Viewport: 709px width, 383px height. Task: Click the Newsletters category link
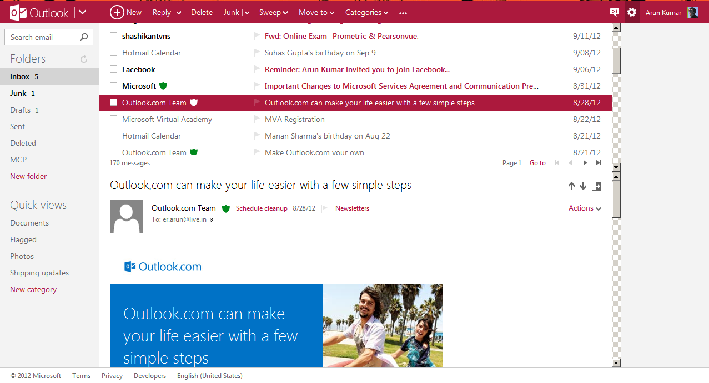pyautogui.click(x=352, y=208)
